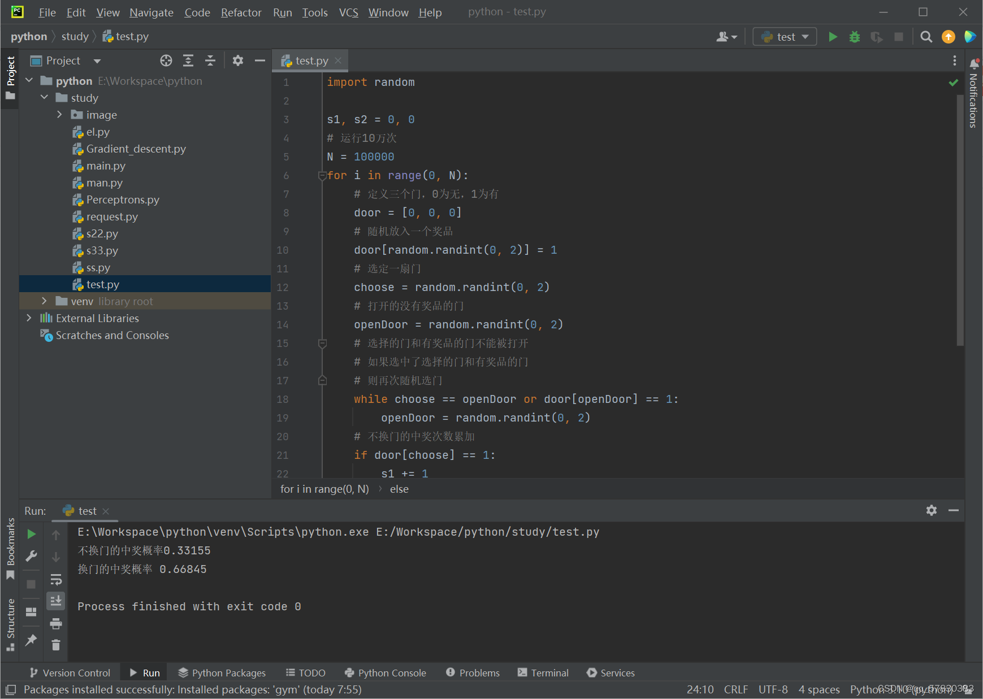Image resolution: width=983 pixels, height=699 pixels.
Task: Open Run panel settings gear
Action: click(931, 510)
